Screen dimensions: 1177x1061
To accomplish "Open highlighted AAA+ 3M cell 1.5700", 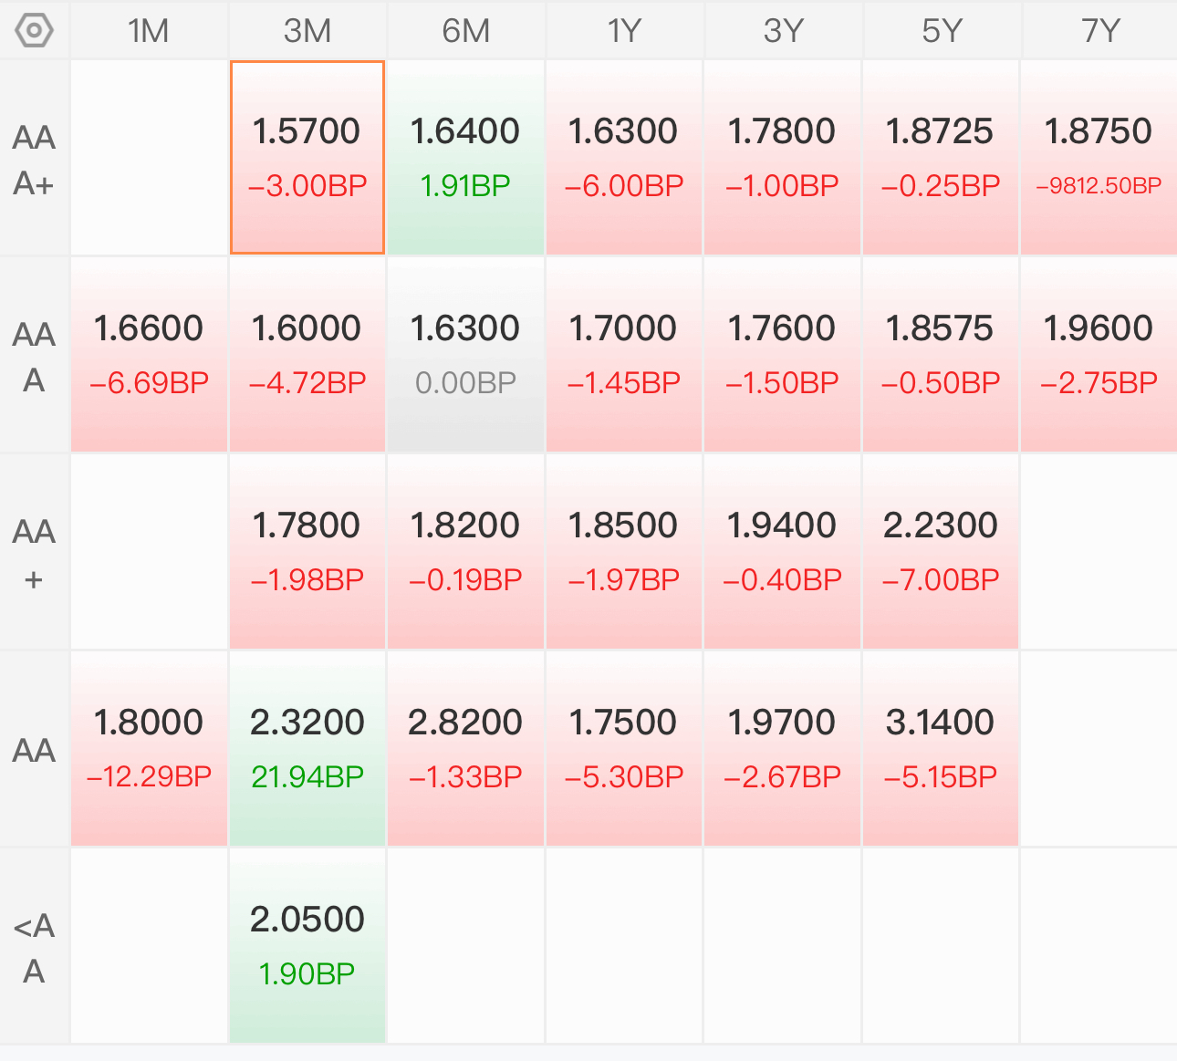I will click(x=307, y=158).
